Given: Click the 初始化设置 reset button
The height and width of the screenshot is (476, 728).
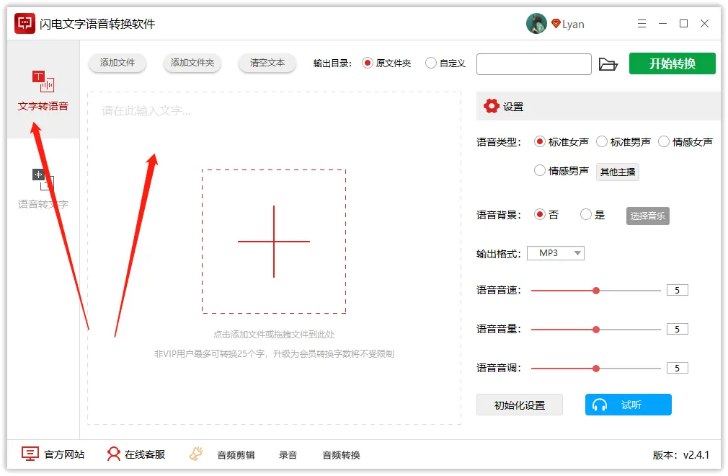Looking at the screenshot, I should [520, 405].
